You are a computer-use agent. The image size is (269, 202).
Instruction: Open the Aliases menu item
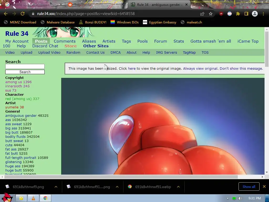pyautogui.click(x=89, y=41)
